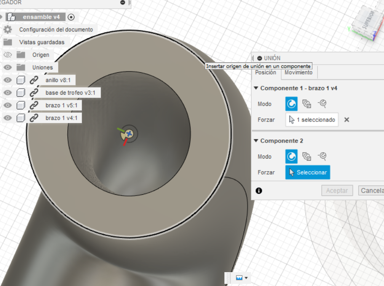
Task: Click the 1 seleccionado field
Action: [x=312, y=119]
